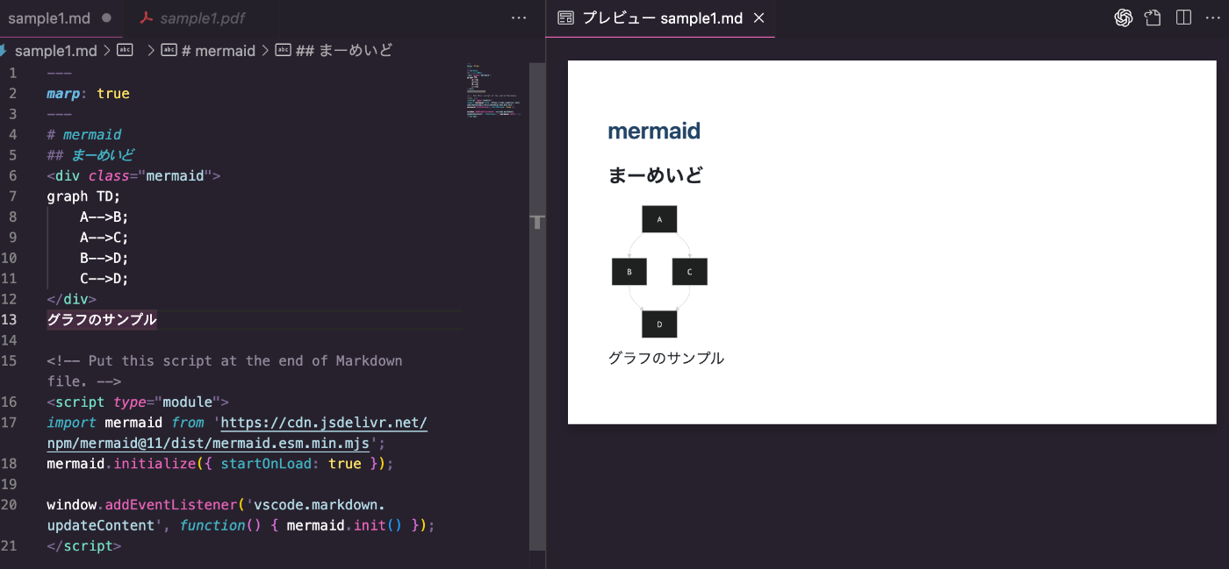Click line number 17 in the gutter
This screenshot has width=1229, height=569.
[x=9, y=423]
